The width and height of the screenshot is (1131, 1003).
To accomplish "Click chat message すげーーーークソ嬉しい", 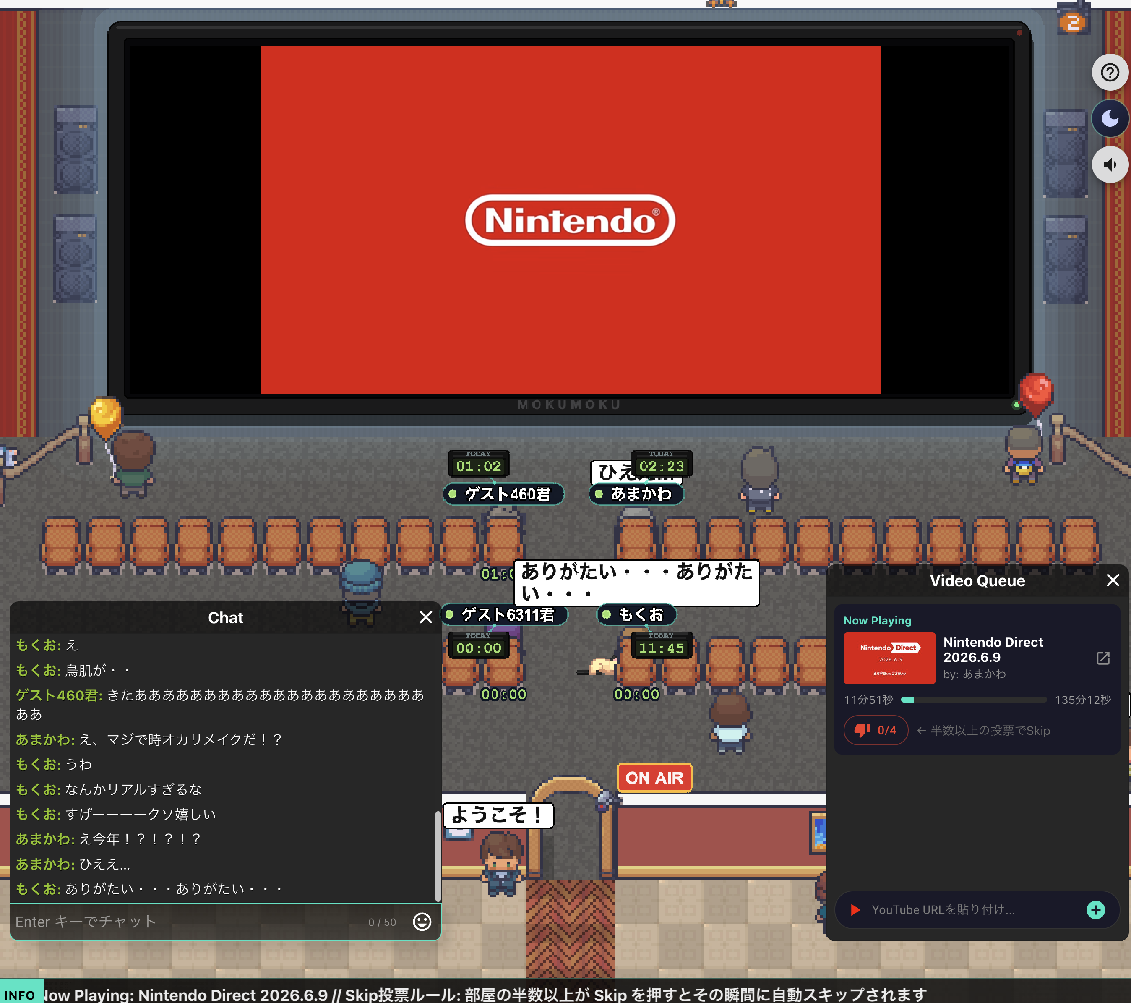I will 141,814.
